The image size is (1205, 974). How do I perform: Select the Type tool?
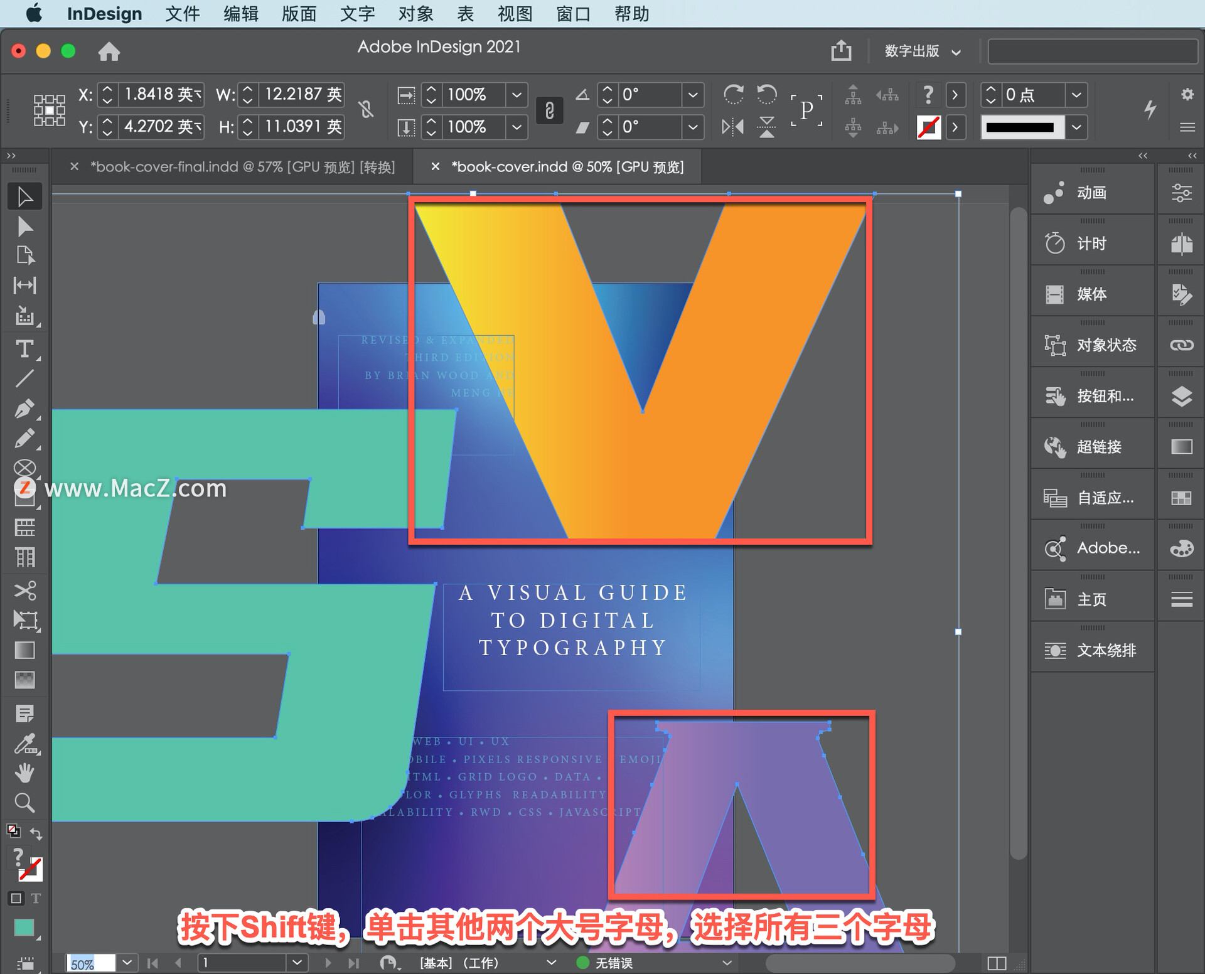pyautogui.click(x=24, y=349)
